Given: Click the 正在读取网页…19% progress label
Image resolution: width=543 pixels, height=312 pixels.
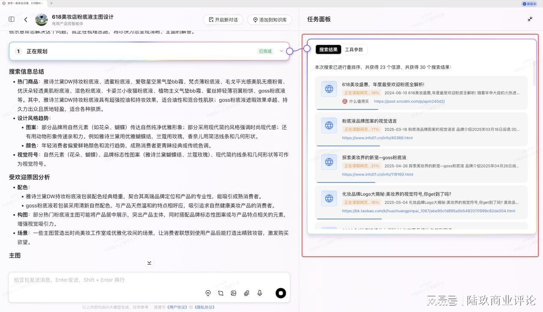Looking at the screenshot, I should (x=362, y=93).
